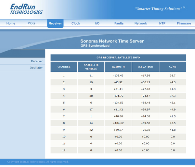The width and height of the screenshot is (195, 167).
Task: Click the ELEVATION column header
Action: 145,67
